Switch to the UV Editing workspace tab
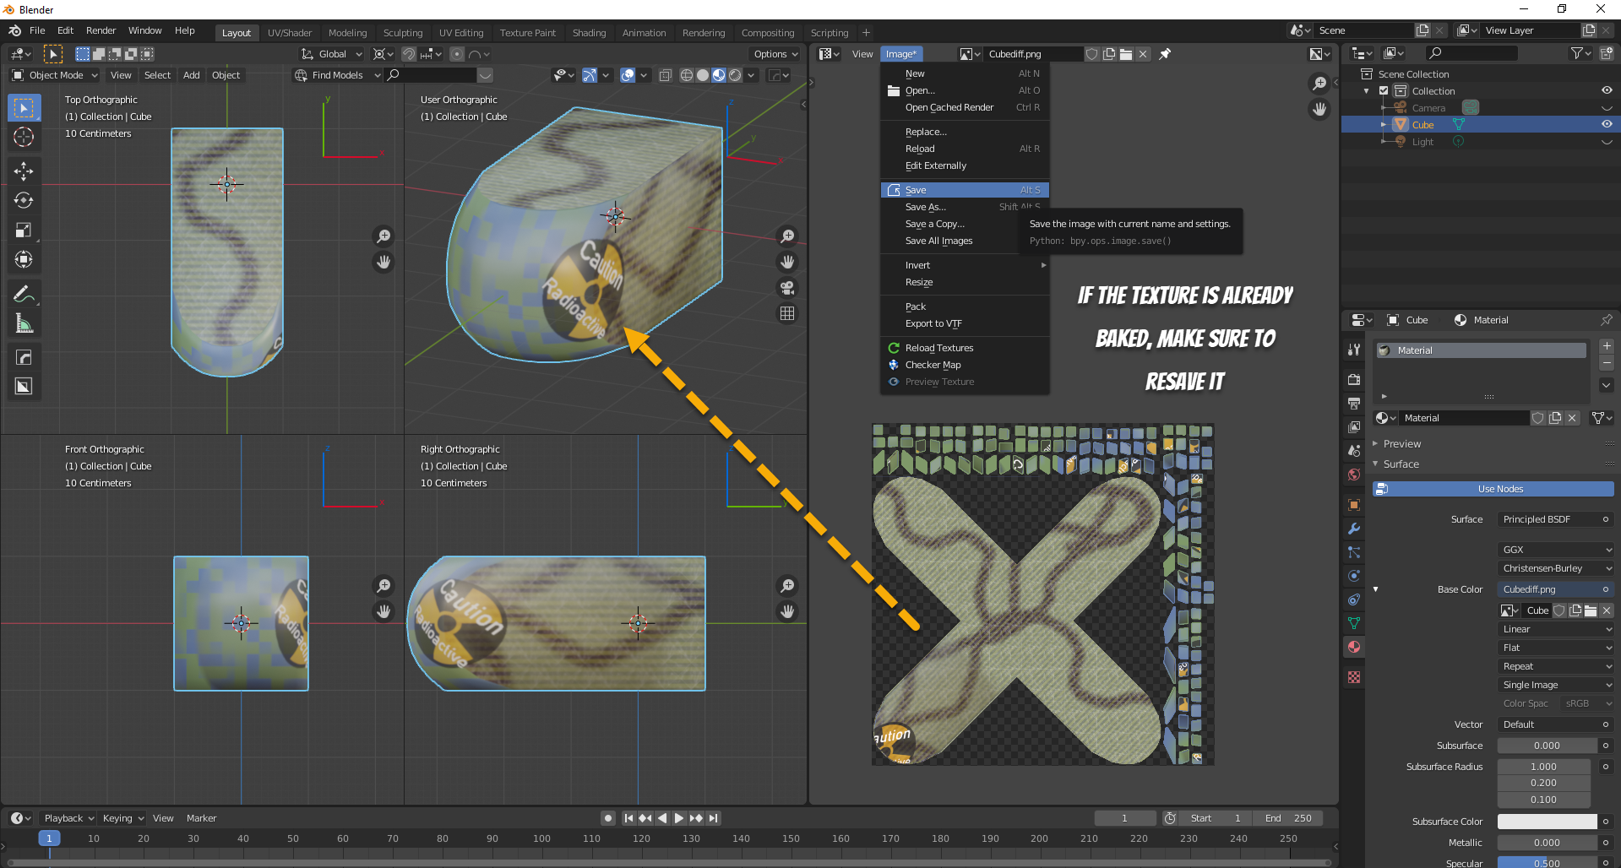 point(461,33)
